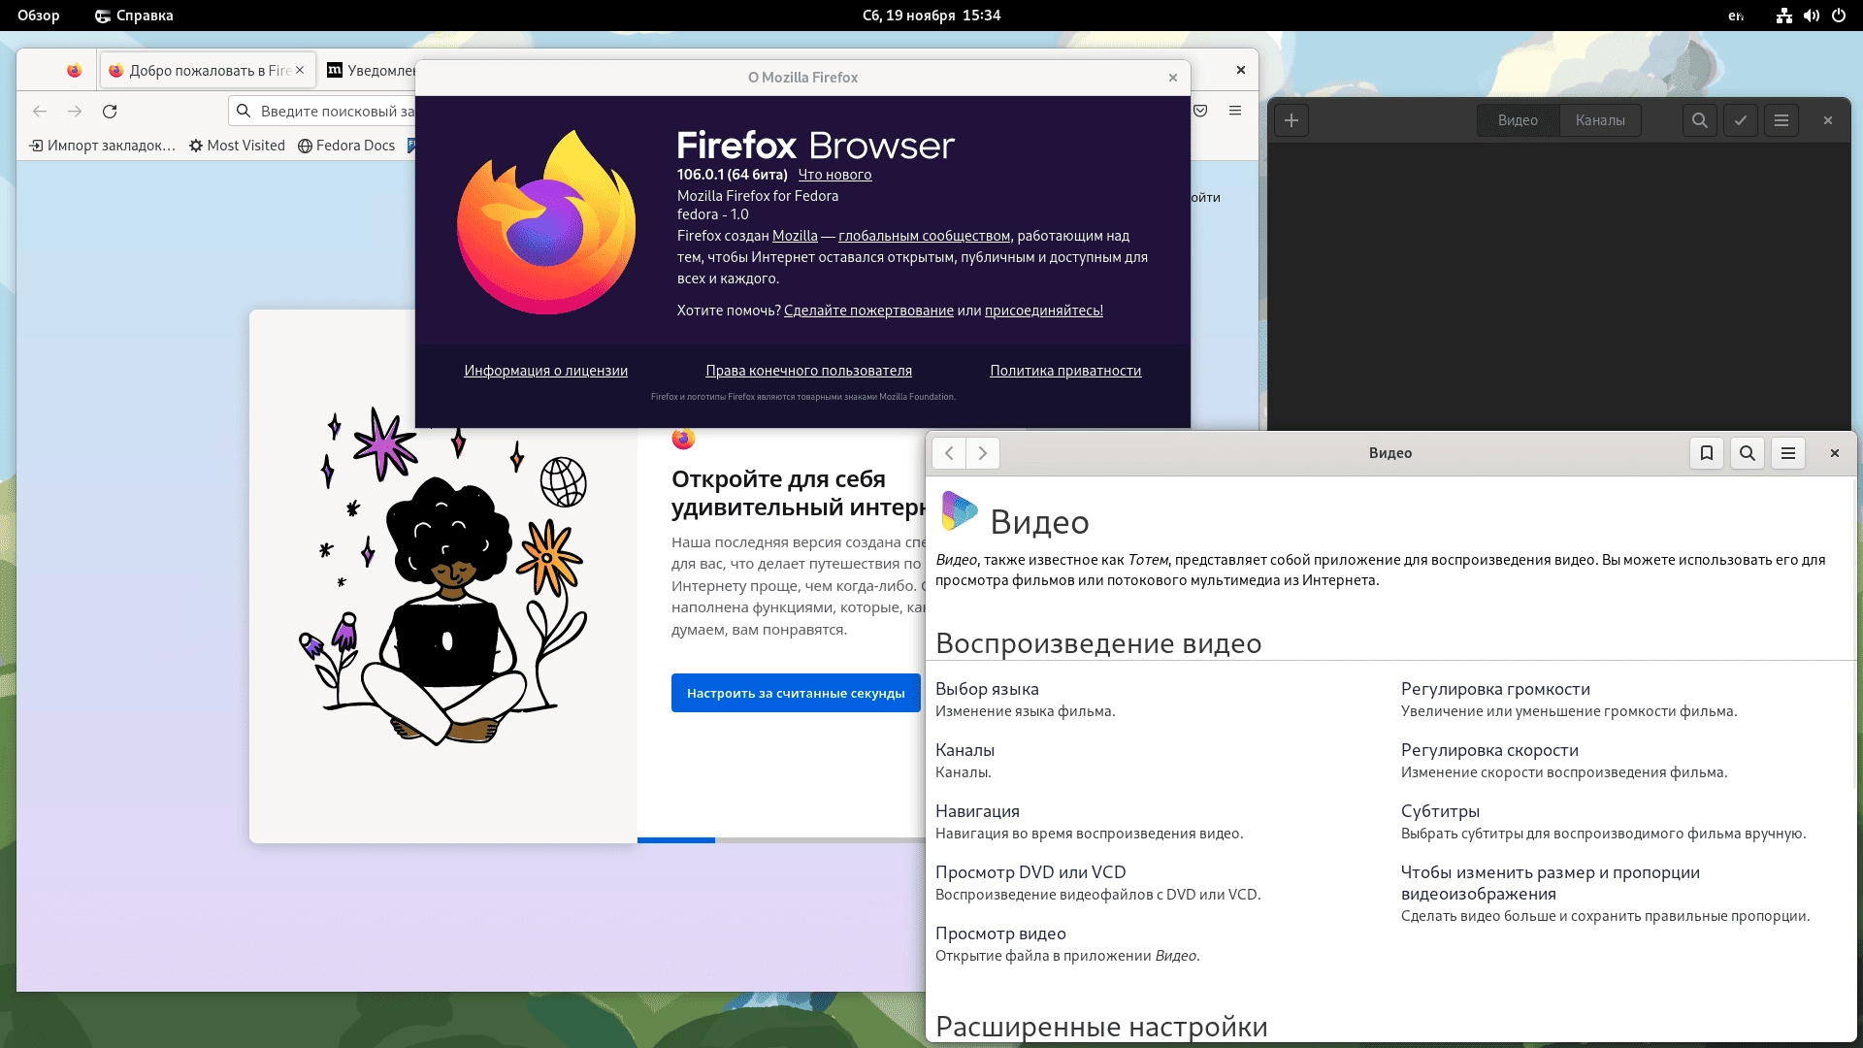Go back in the help viewer
This screenshot has height=1048, width=1863.
949,453
